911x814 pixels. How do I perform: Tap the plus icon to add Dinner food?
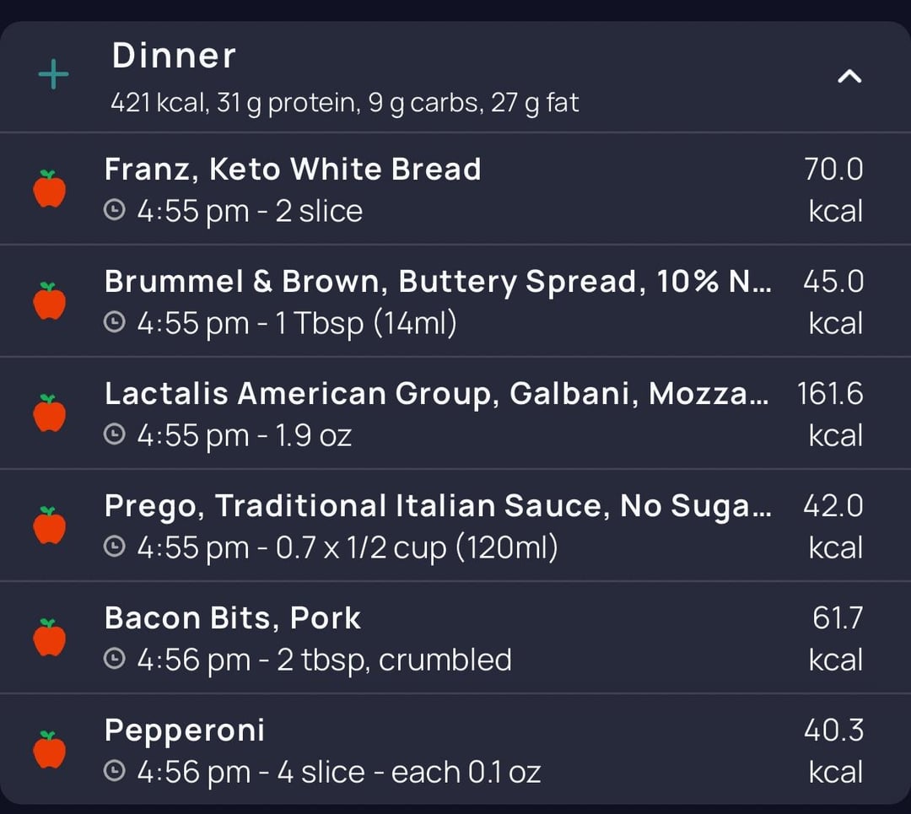53,76
